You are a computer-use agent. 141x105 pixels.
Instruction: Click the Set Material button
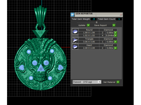(109, 82)
